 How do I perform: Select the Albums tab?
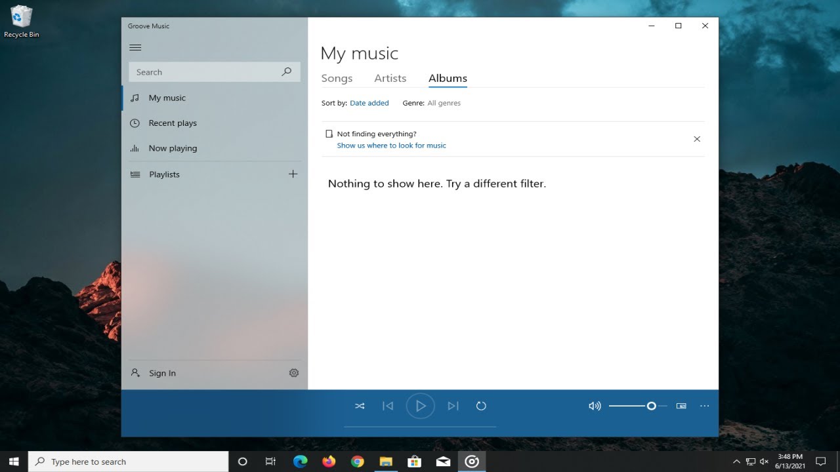point(448,78)
